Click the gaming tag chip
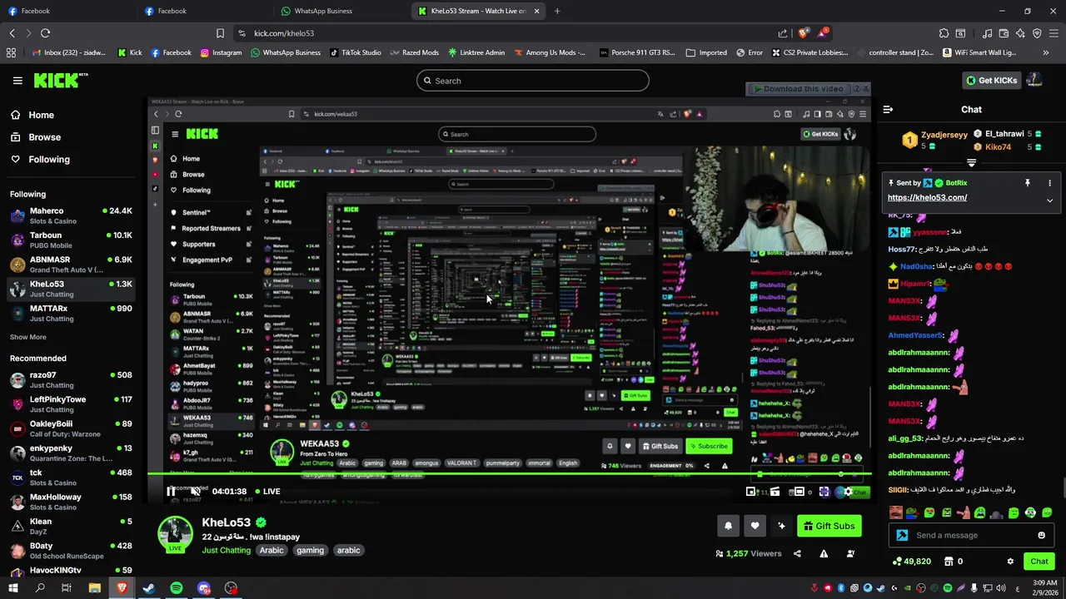The image size is (1066, 599). click(x=310, y=550)
